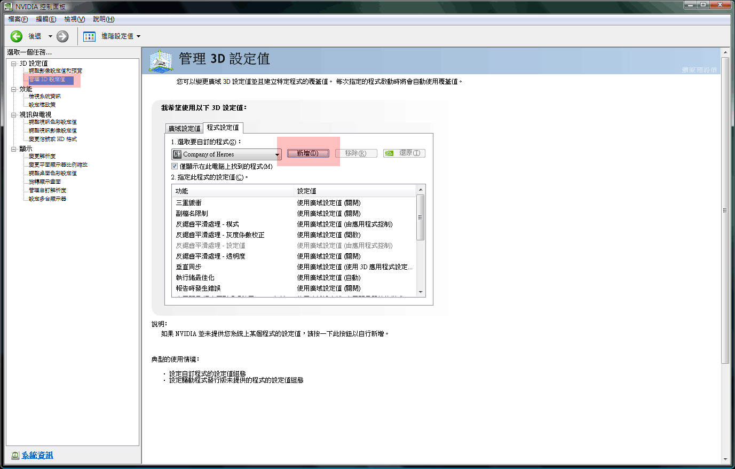Screen dimensions: 735x469
Task: Open 變更解析度 in the task tree
Action: pyautogui.click(x=42, y=157)
